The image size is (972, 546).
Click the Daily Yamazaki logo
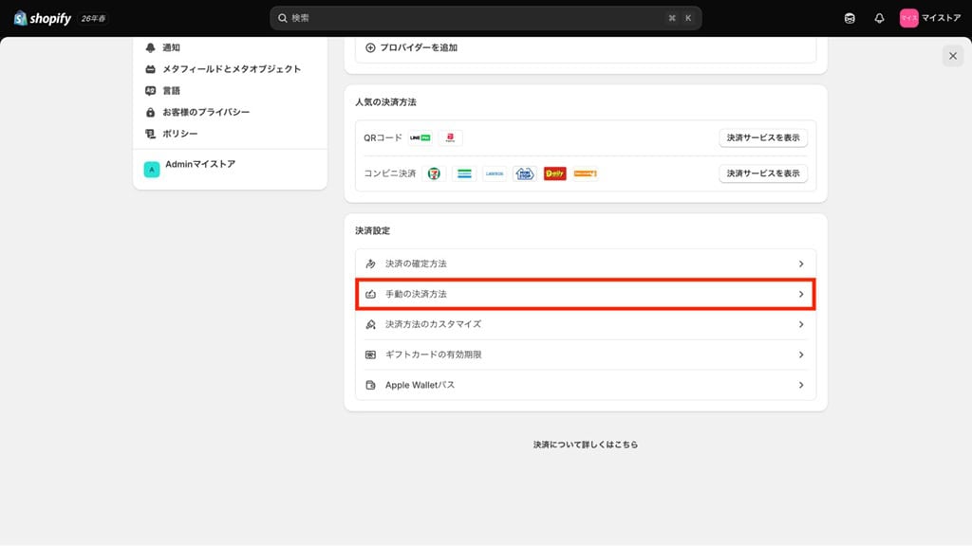click(x=554, y=173)
